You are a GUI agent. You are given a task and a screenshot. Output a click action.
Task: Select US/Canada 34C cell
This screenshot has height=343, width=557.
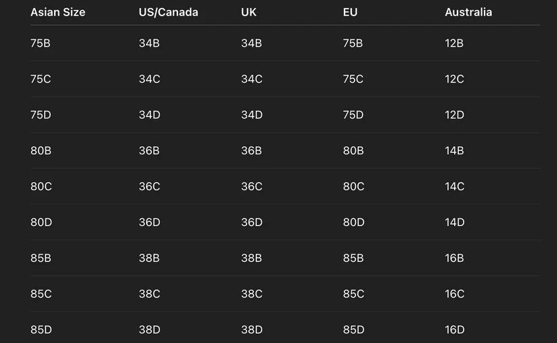(150, 79)
